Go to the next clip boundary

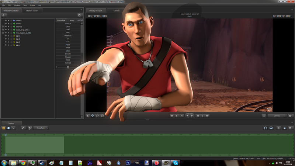coord(202,116)
